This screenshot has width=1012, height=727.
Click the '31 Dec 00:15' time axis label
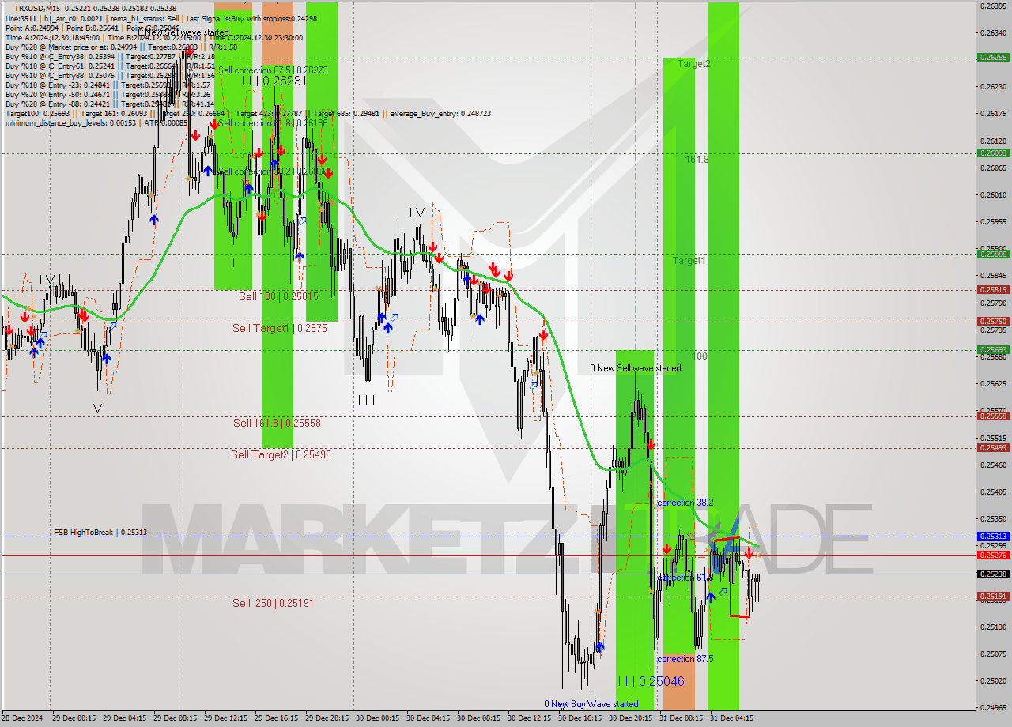point(681,718)
